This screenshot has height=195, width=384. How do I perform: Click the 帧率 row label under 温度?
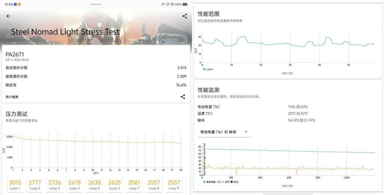201,120
